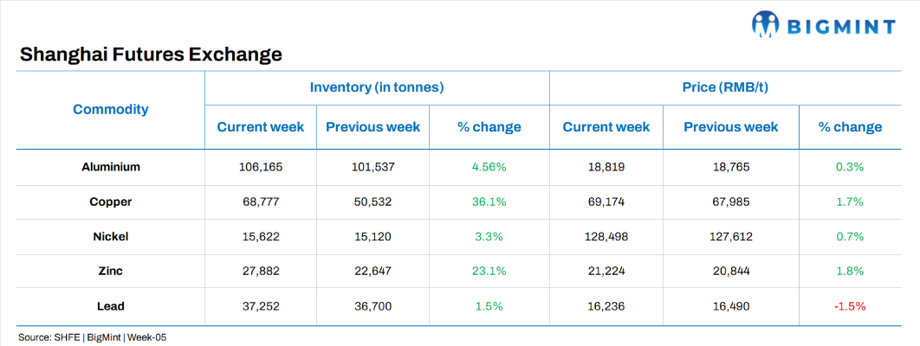Viewport: 920px width, 346px height.
Task: Click the Zinc row label
Action: [x=110, y=271]
